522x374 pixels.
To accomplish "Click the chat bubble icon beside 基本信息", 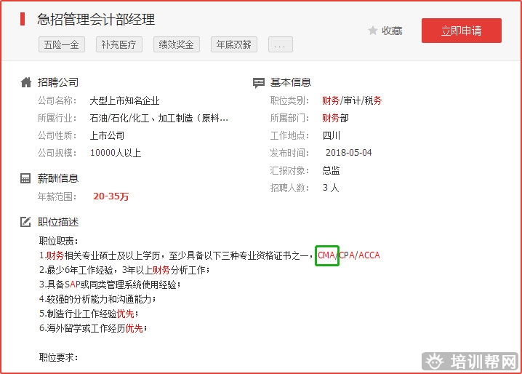I will pyautogui.click(x=259, y=82).
